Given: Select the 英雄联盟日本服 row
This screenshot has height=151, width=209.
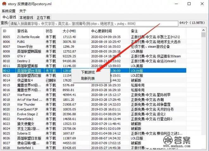Looking at the screenshot, I should [94, 138].
